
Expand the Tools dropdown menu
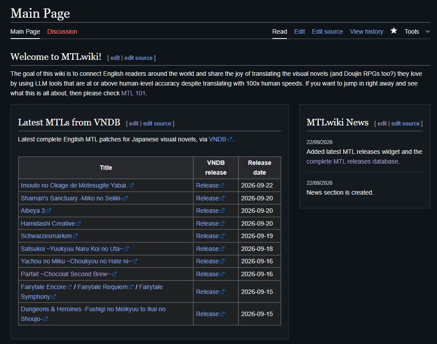pos(417,31)
